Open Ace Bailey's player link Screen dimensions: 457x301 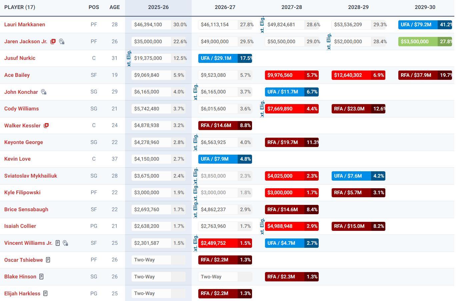pyautogui.click(x=17, y=75)
